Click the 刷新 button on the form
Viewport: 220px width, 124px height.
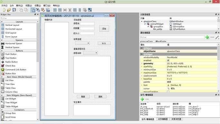[x=83, y=97]
